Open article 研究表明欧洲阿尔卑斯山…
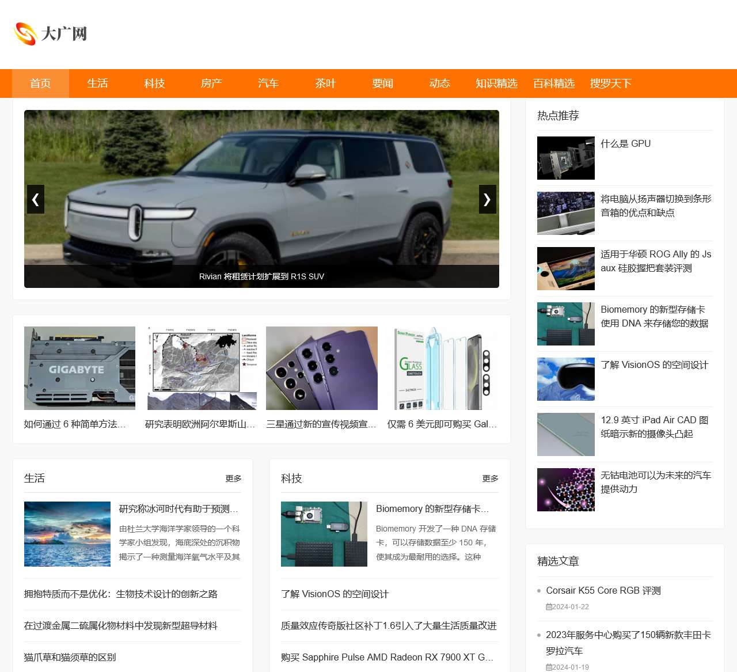The width and height of the screenshot is (737, 672). [200, 424]
